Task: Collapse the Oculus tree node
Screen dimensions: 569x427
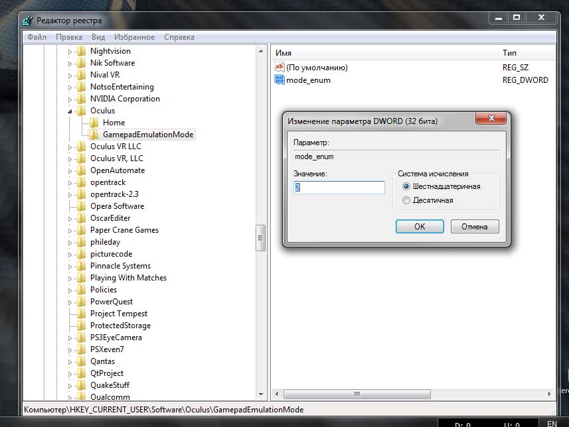Action: tap(70, 111)
